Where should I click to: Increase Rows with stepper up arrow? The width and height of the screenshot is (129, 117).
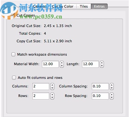pos(52,94)
